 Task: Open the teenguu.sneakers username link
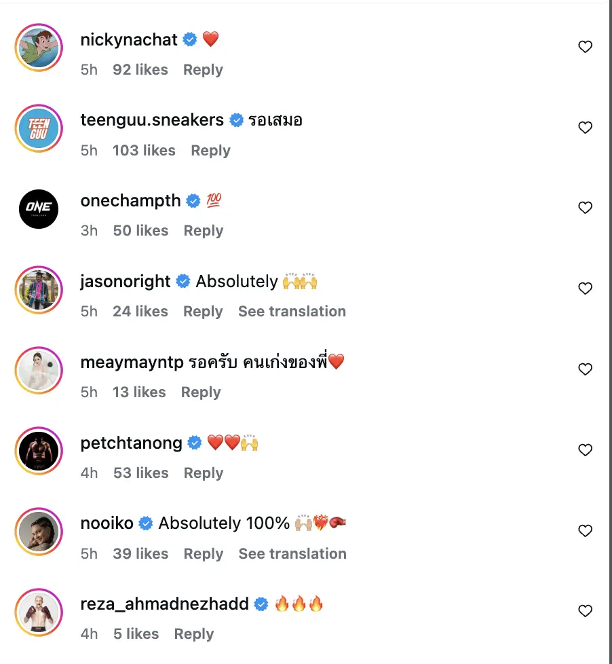pos(152,120)
